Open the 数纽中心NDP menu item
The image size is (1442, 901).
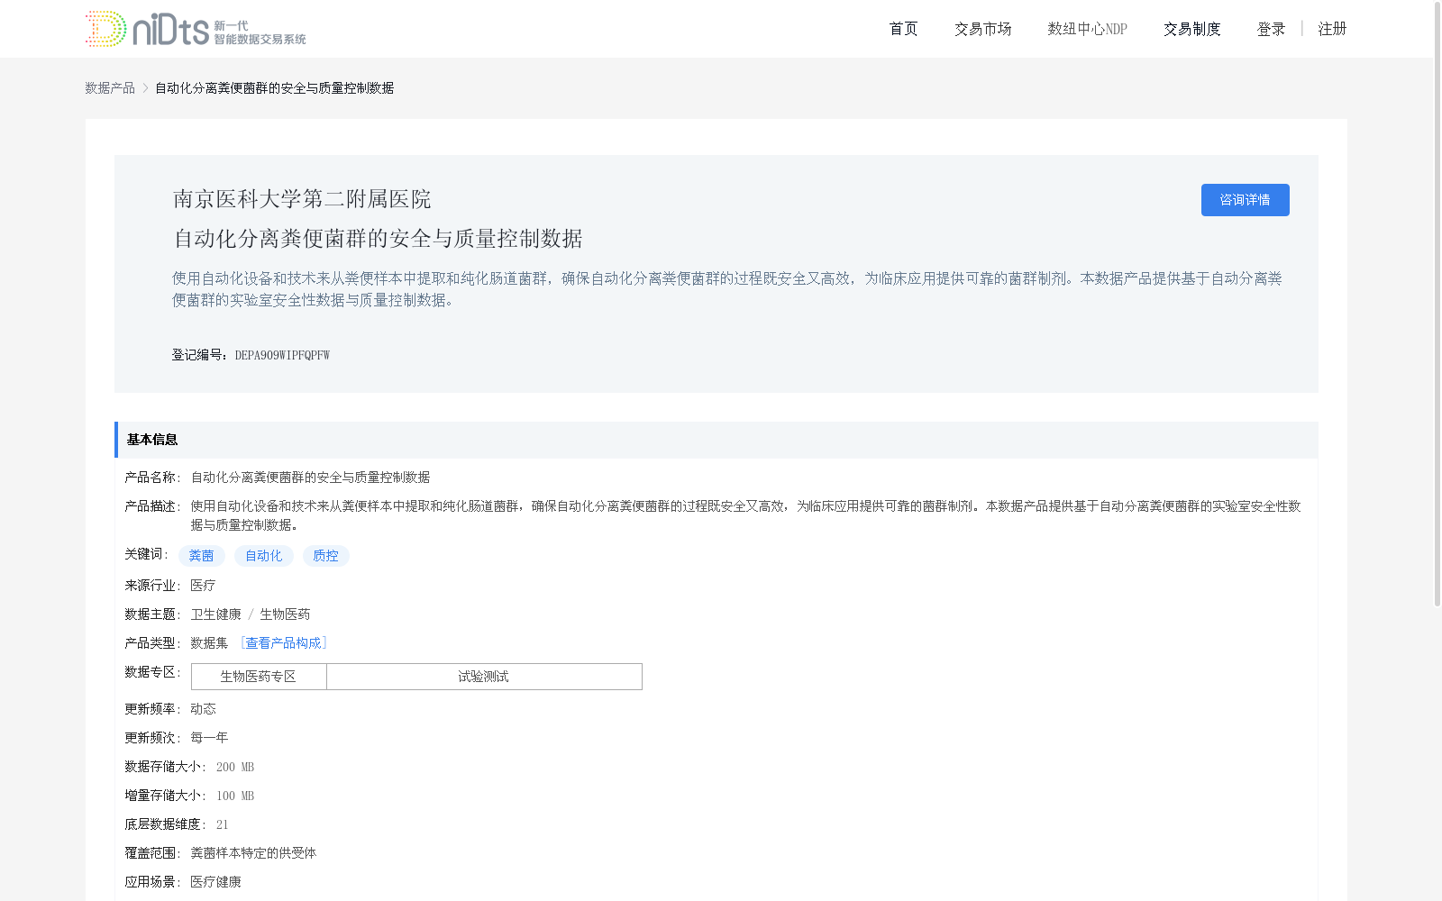1087,29
